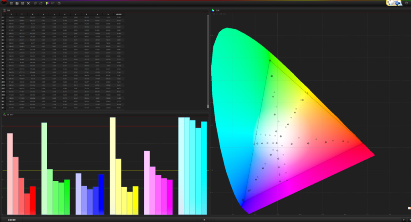Click the multicolor chart toolbar icon

click(47, 3)
